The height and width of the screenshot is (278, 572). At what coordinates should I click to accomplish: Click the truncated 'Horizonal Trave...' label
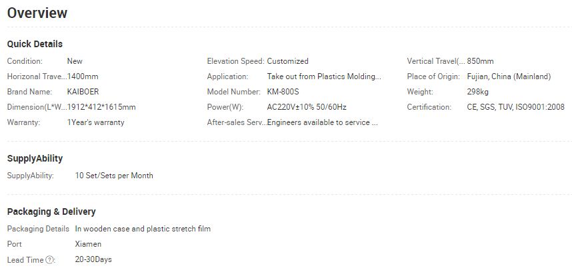[37, 76]
